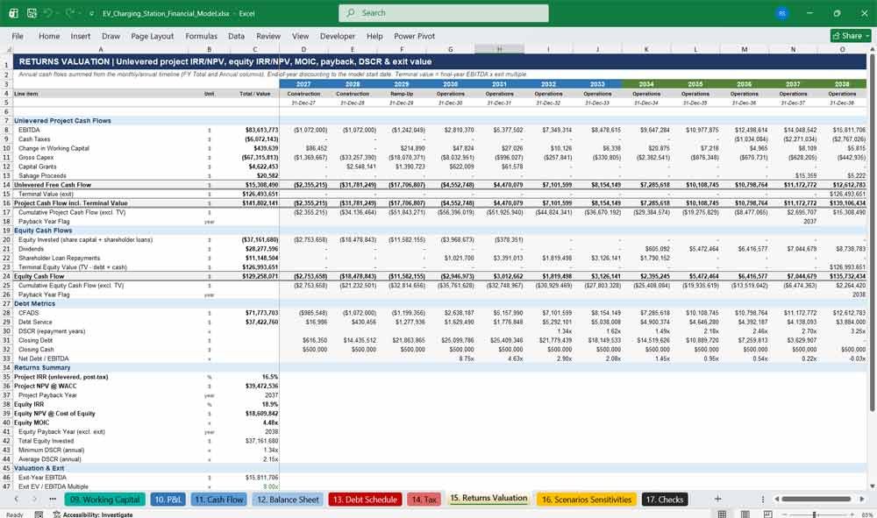Click the zoom slider handle
The image size is (877, 518).
tap(815, 514)
